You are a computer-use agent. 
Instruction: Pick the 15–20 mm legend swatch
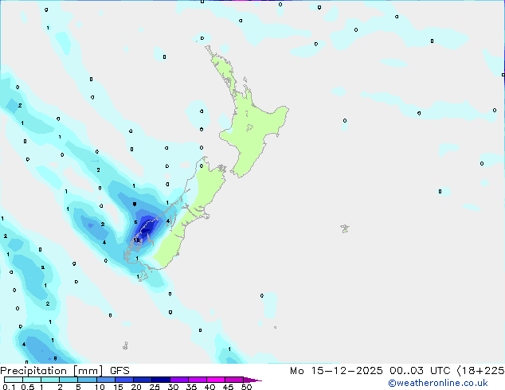pyautogui.click(x=124, y=380)
